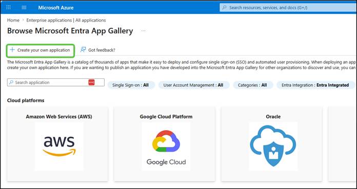Screen dimensions: 357x189
Task: Open the ellipsis menu beside page title
Action: (143, 31)
